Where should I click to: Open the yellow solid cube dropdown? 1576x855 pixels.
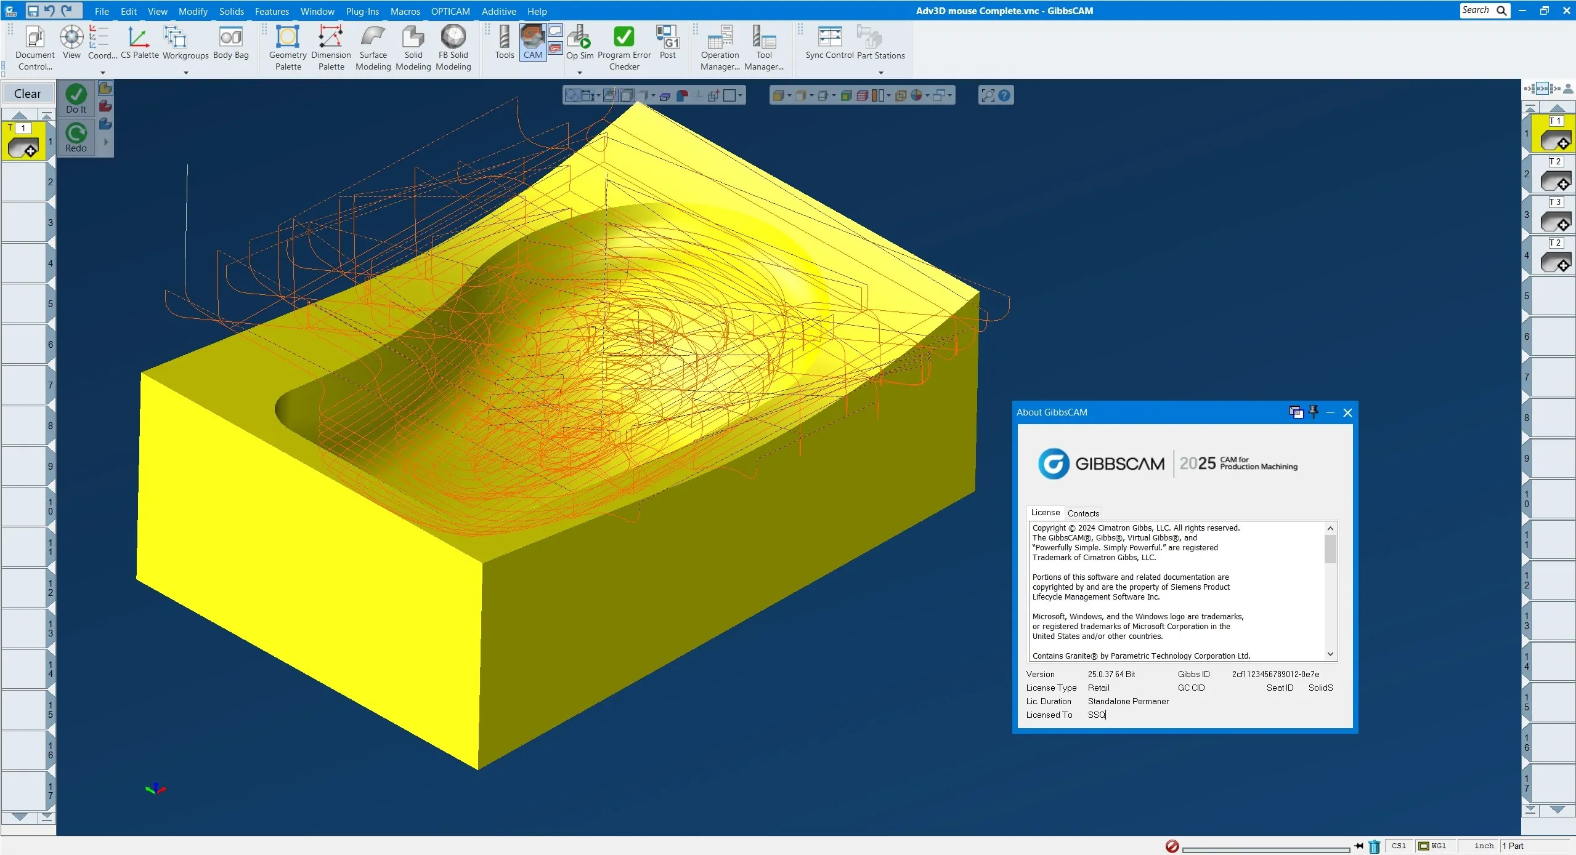tap(790, 95)
